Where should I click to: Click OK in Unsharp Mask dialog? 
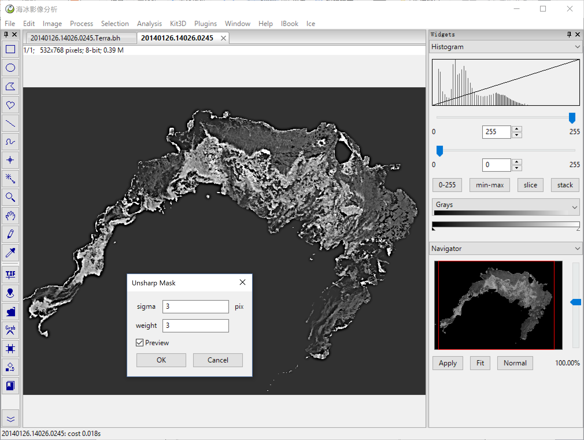(161, 360)
